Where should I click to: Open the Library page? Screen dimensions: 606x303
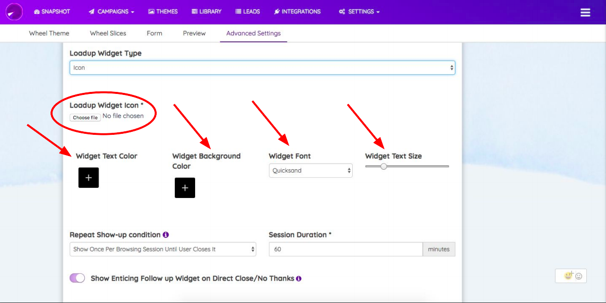click(x=206, y=12)
